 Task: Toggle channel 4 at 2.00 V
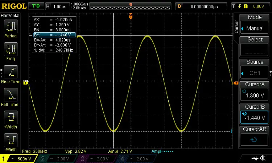click(x=137, y=159)
